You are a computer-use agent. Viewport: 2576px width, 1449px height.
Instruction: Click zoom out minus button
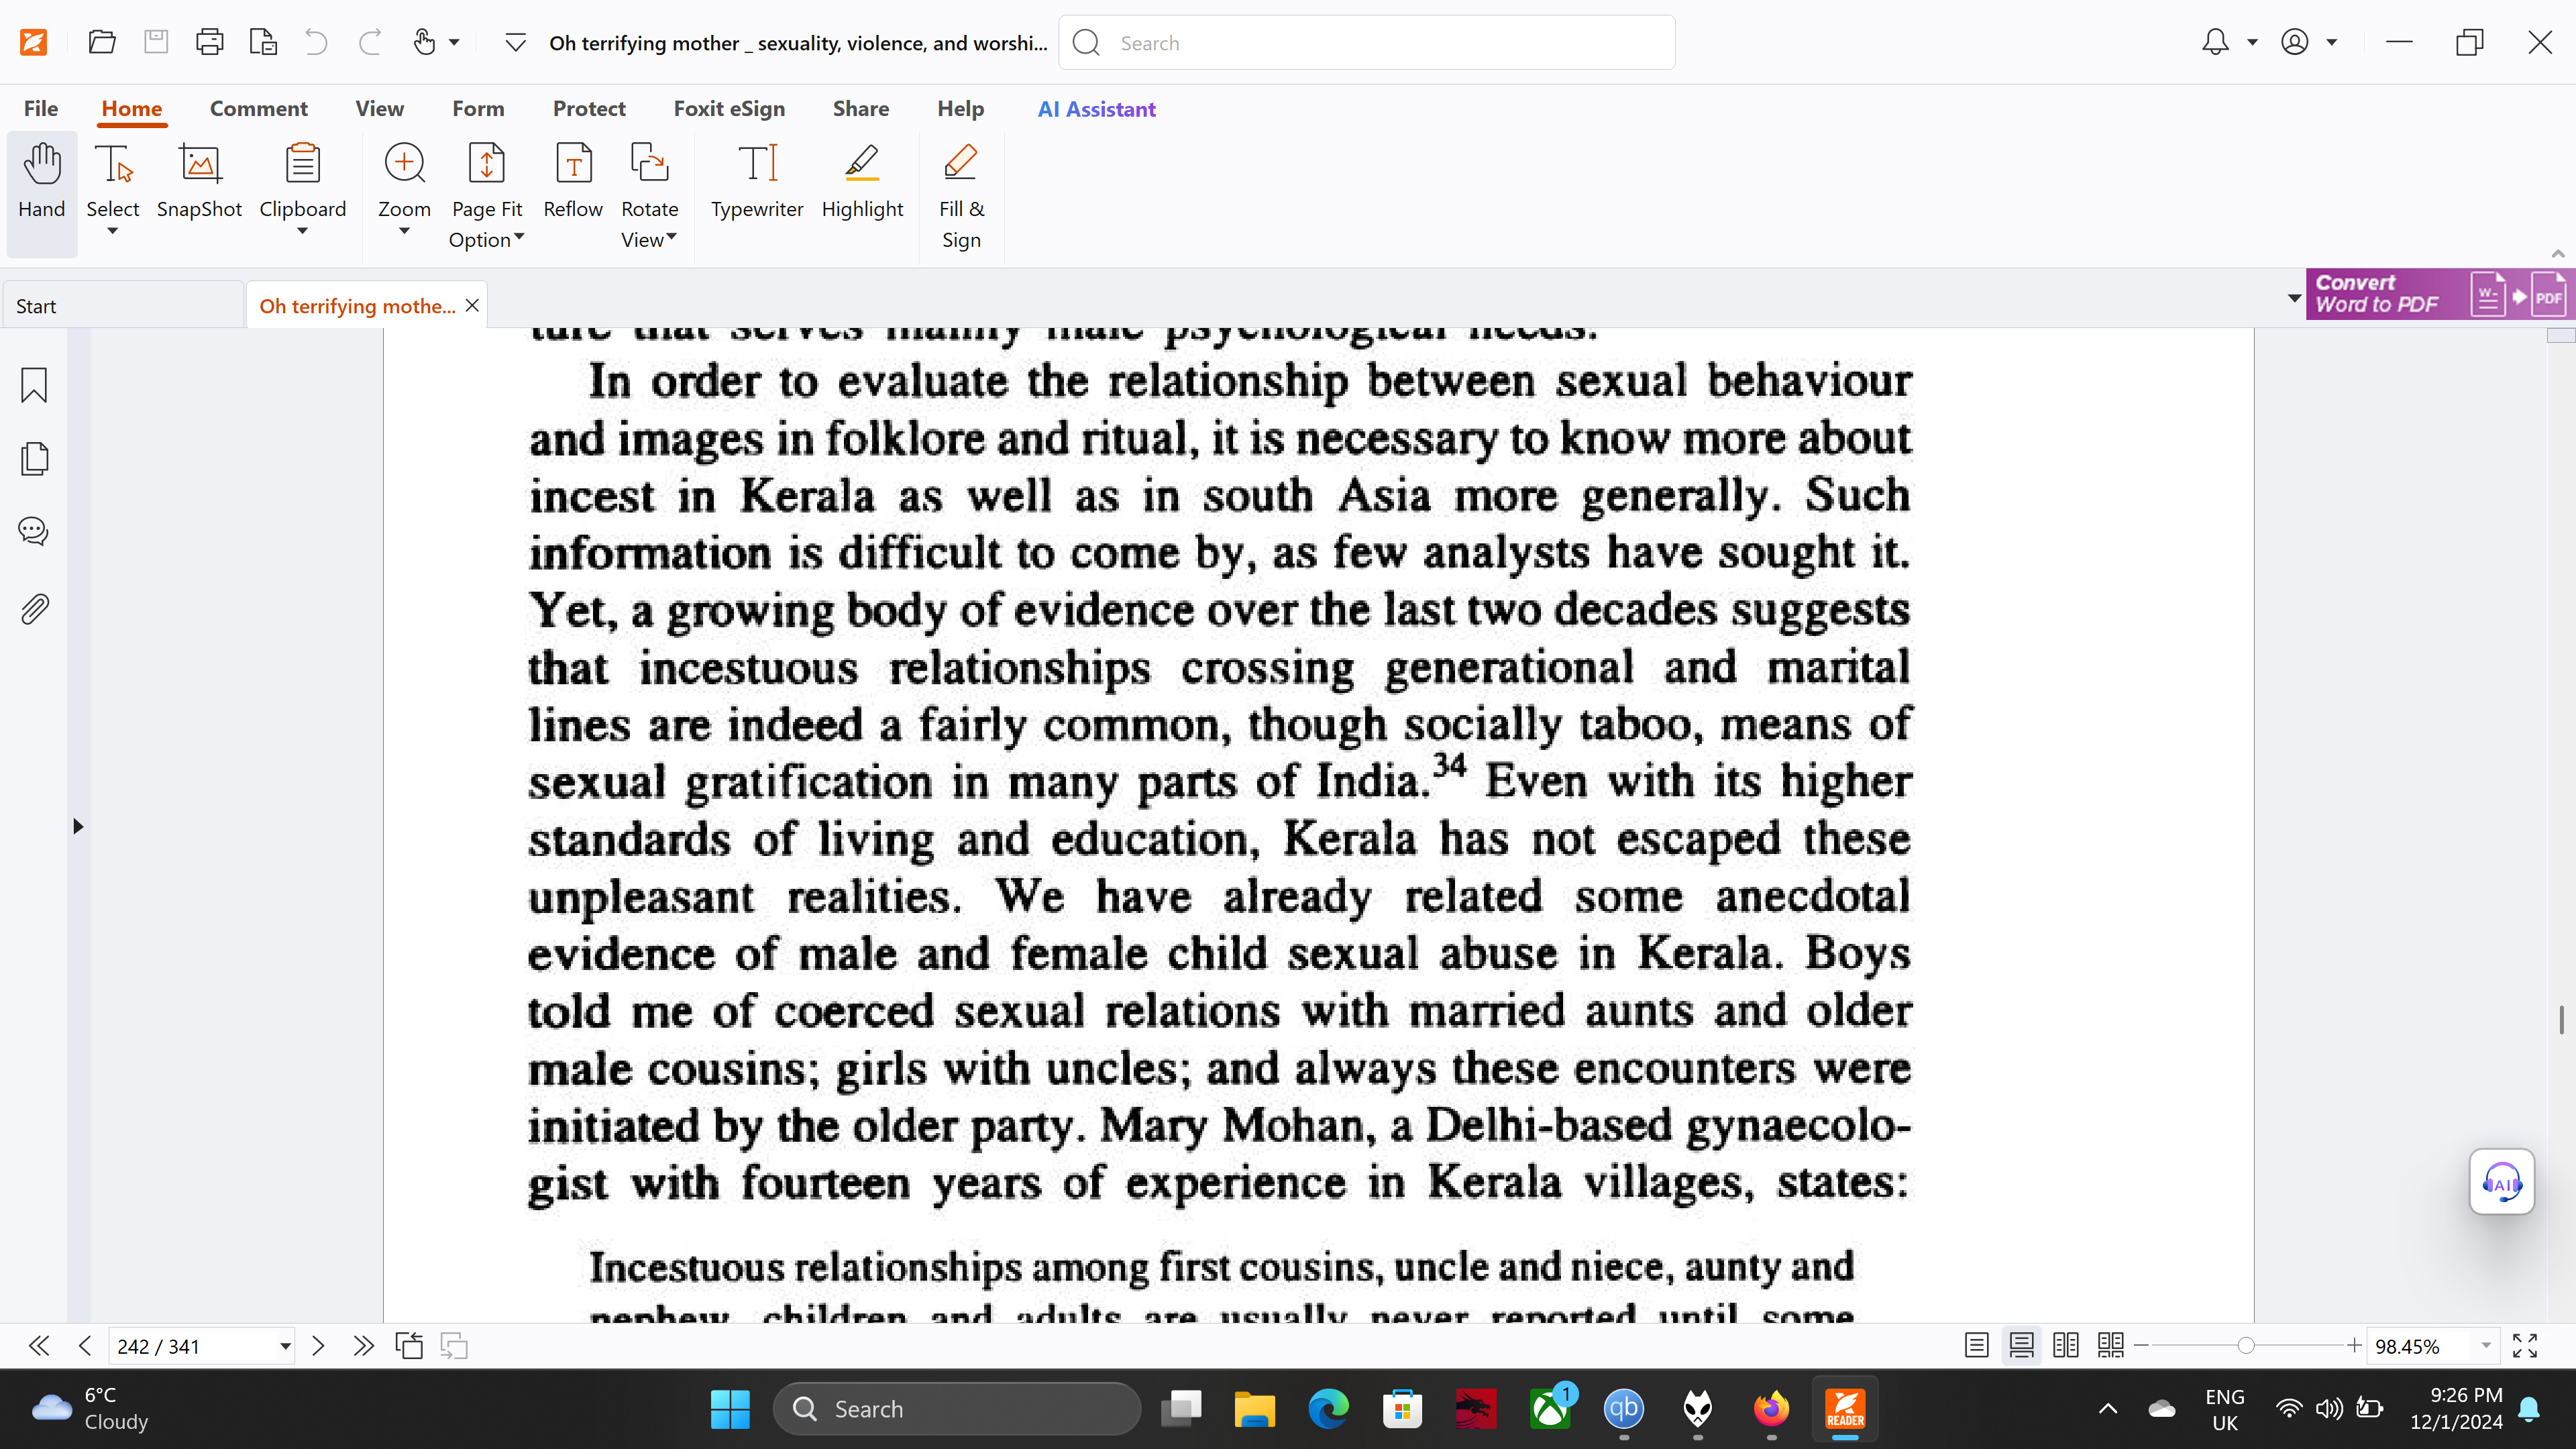2141,1346
